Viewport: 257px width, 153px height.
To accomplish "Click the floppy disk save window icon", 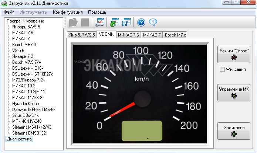I will (126, 22).
